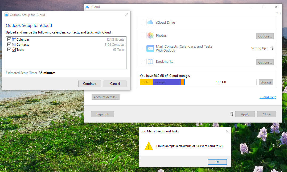Click the Bookmarks label text
Image resolution: width=287 pixels, height=172 pixels.
(x=164, y=62)
